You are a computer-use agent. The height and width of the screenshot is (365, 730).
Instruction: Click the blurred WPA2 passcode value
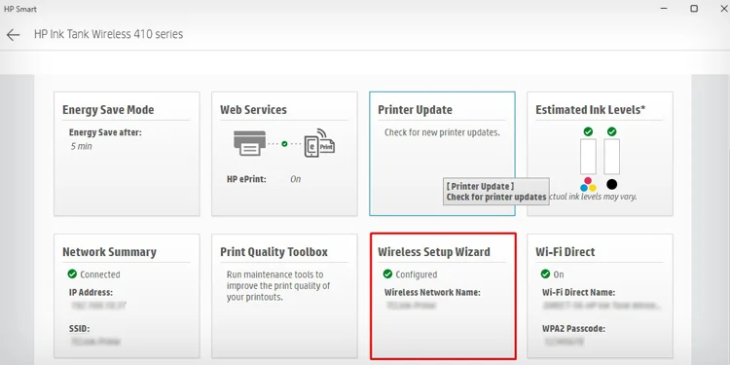(x=564, y=342)
